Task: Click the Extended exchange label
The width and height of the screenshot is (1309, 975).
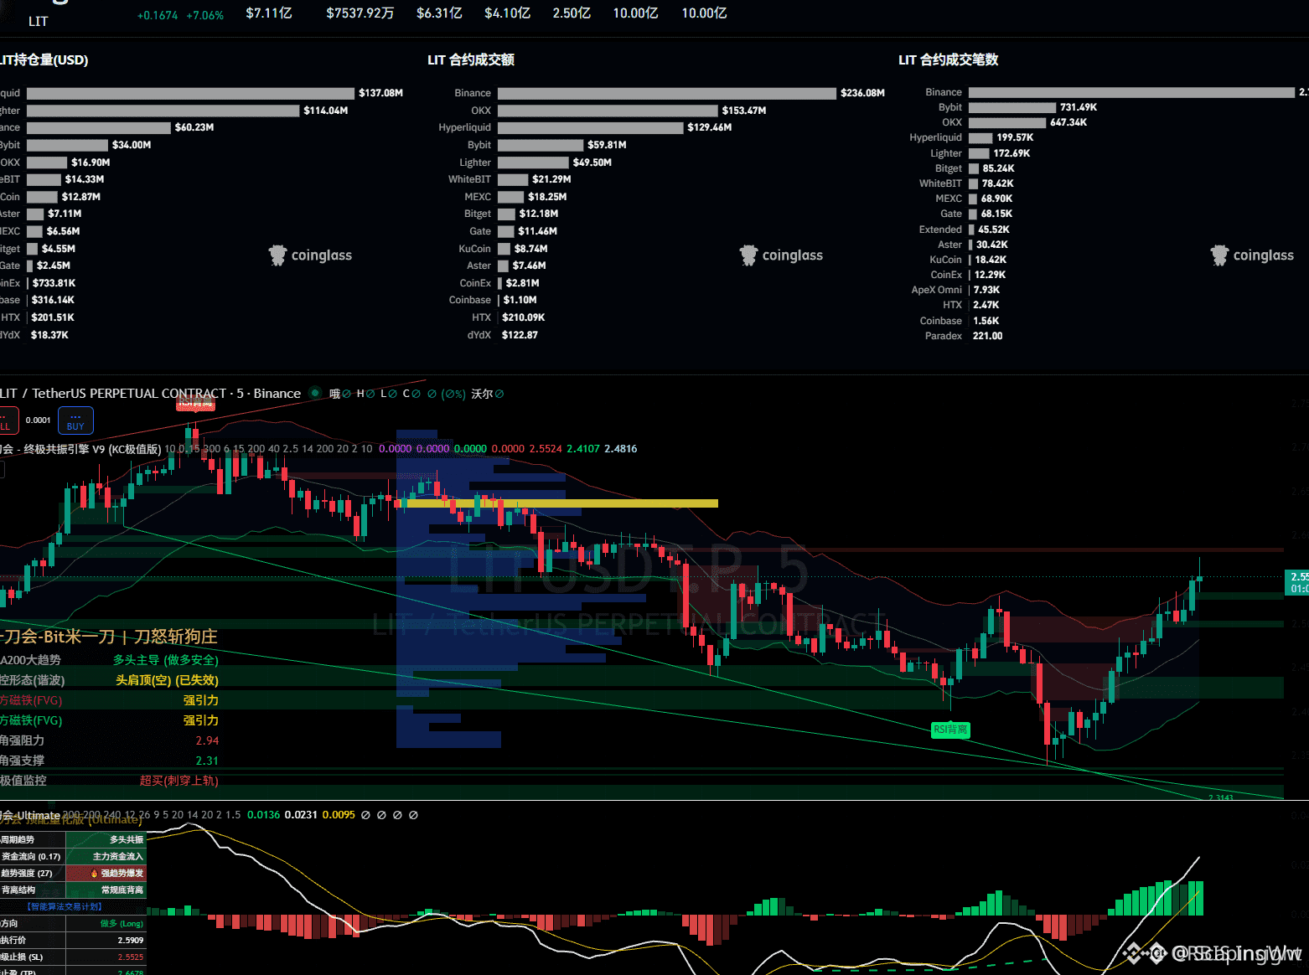Action: coord(940,230)
